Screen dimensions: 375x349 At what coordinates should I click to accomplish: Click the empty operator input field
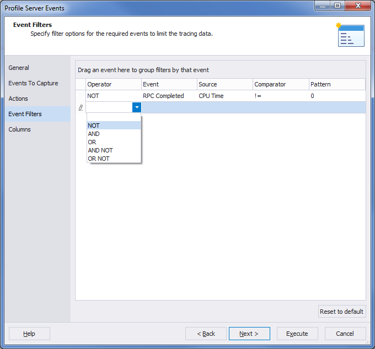[109, 107]
